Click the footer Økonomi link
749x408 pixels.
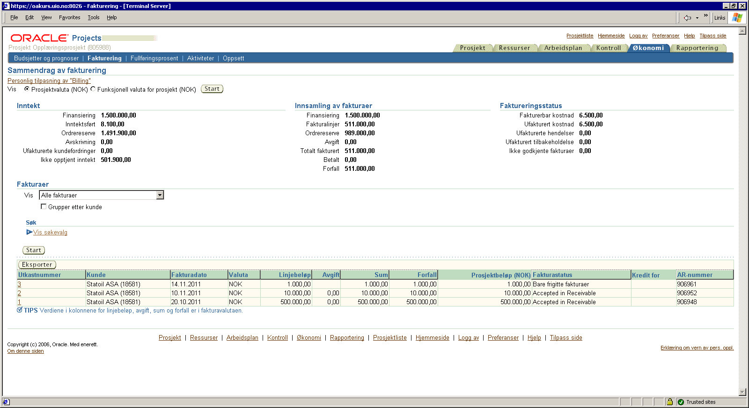tap(309, 337)
